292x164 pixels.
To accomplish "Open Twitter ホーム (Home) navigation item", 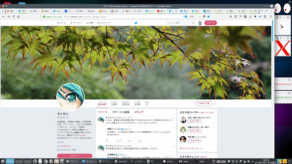I will click(61, 23).
